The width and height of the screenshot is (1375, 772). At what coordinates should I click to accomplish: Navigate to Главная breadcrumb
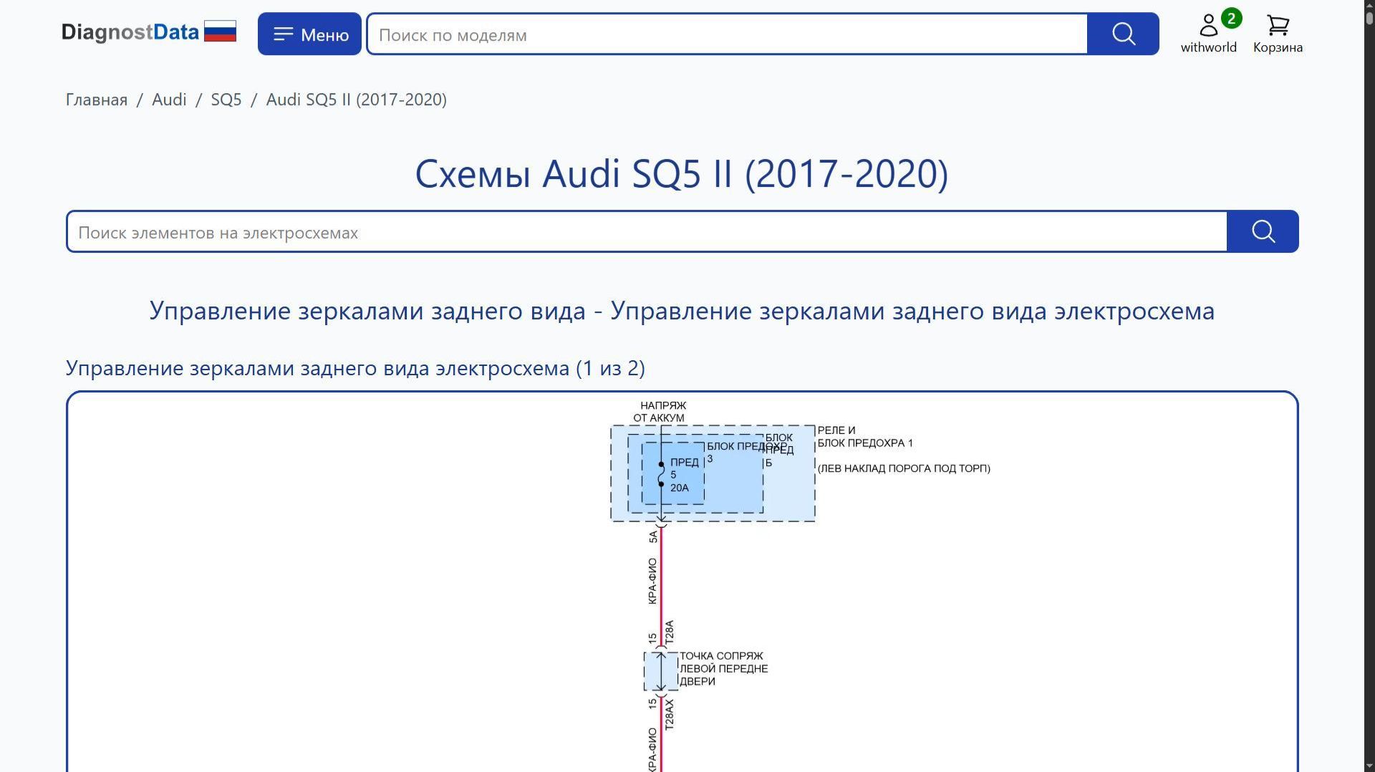pyautogui.click(x=95, y=100)
